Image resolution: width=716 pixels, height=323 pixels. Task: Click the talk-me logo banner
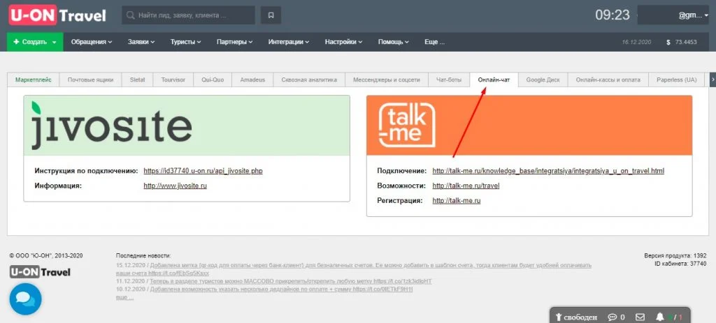point(529,126)
